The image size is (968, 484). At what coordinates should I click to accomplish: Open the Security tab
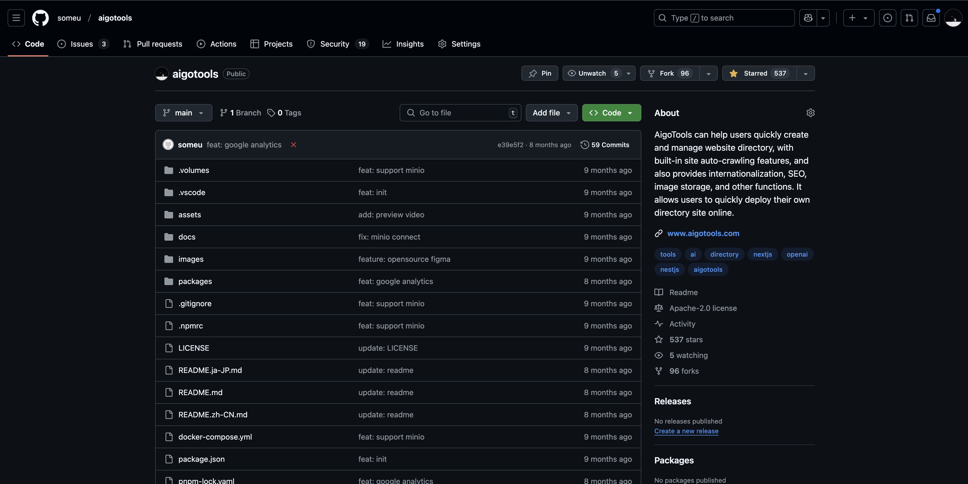point(338,44)
